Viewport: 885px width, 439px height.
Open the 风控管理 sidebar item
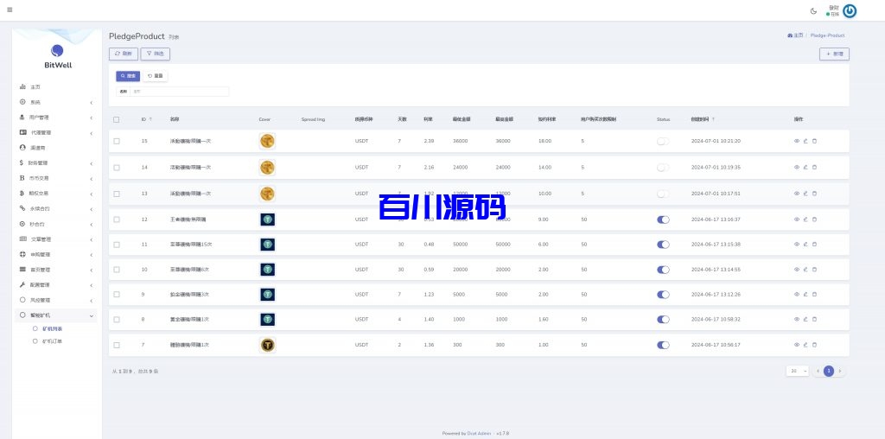pos(54,300)
